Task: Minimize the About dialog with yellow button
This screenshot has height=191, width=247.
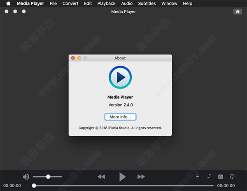Action: [79, 58]
